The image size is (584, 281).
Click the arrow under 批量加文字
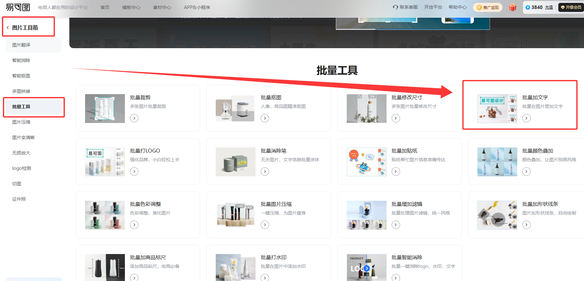tap(527, 118)
